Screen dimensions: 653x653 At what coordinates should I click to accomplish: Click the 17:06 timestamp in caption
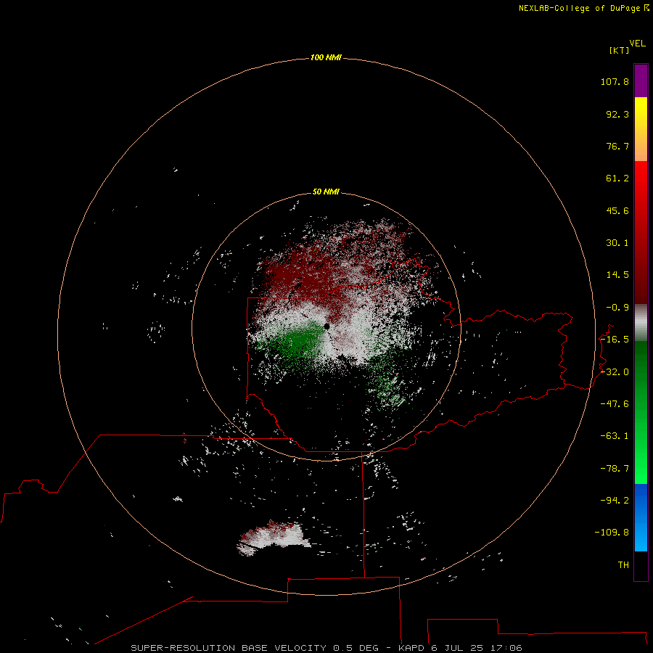506,648
